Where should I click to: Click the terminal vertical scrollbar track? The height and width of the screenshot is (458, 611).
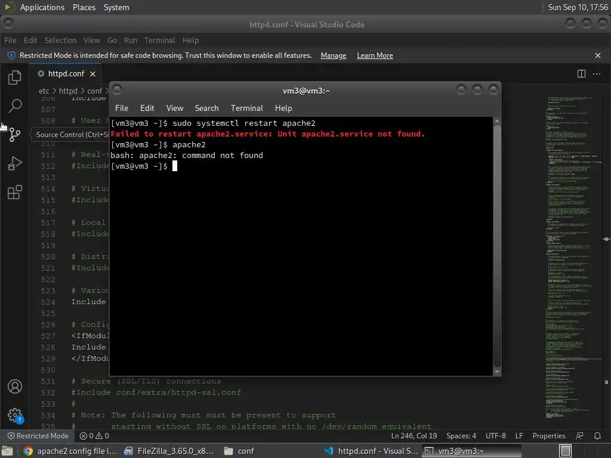pos(497,246)
